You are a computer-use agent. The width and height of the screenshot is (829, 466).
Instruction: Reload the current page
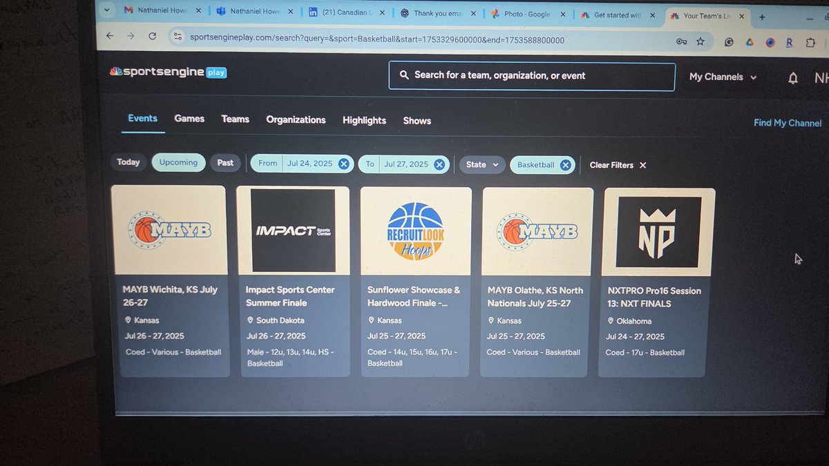point(152,37)
